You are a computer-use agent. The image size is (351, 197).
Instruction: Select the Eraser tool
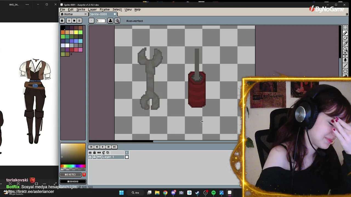pos(345,38)
